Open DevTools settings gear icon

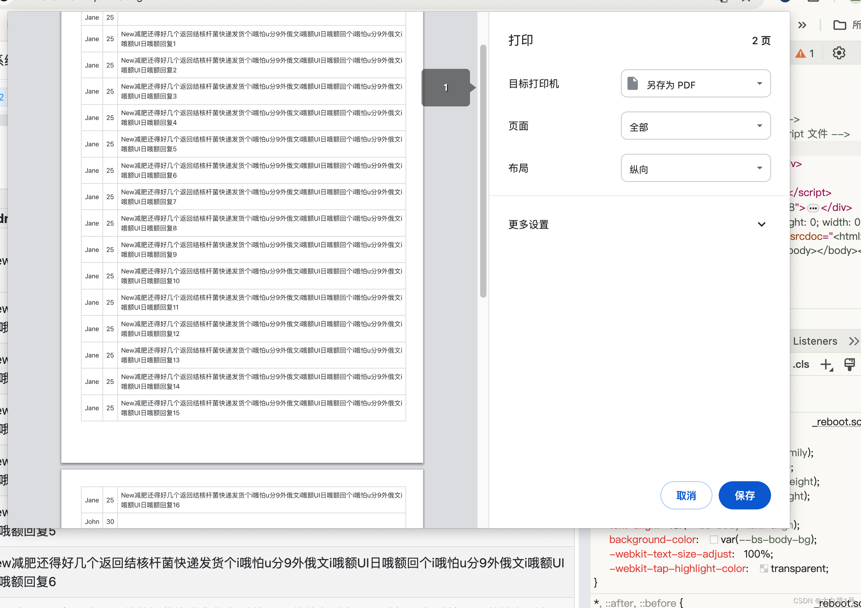[839, 53]
